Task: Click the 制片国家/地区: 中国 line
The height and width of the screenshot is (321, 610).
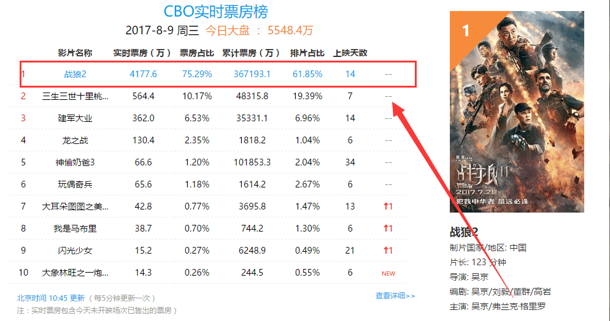Action: pos(488,247)
